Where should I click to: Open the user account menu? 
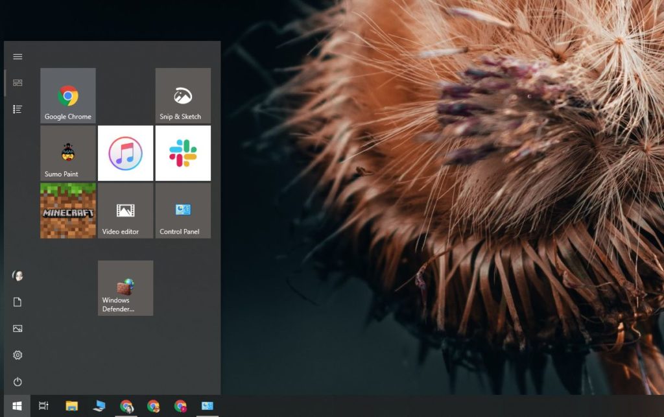pos(18,275)
